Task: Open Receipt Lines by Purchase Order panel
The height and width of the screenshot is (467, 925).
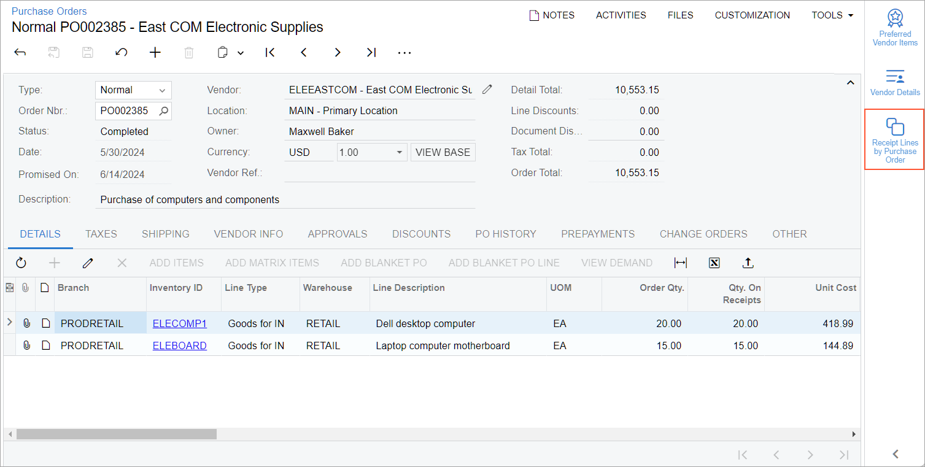Action: click(894, 139)
